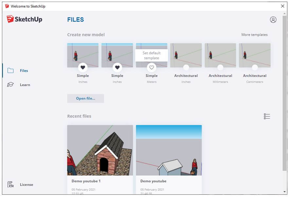Screen dimensions: 290x197
Task: Open the Demo youtube white house thumbnail
Action: point(169,150)
